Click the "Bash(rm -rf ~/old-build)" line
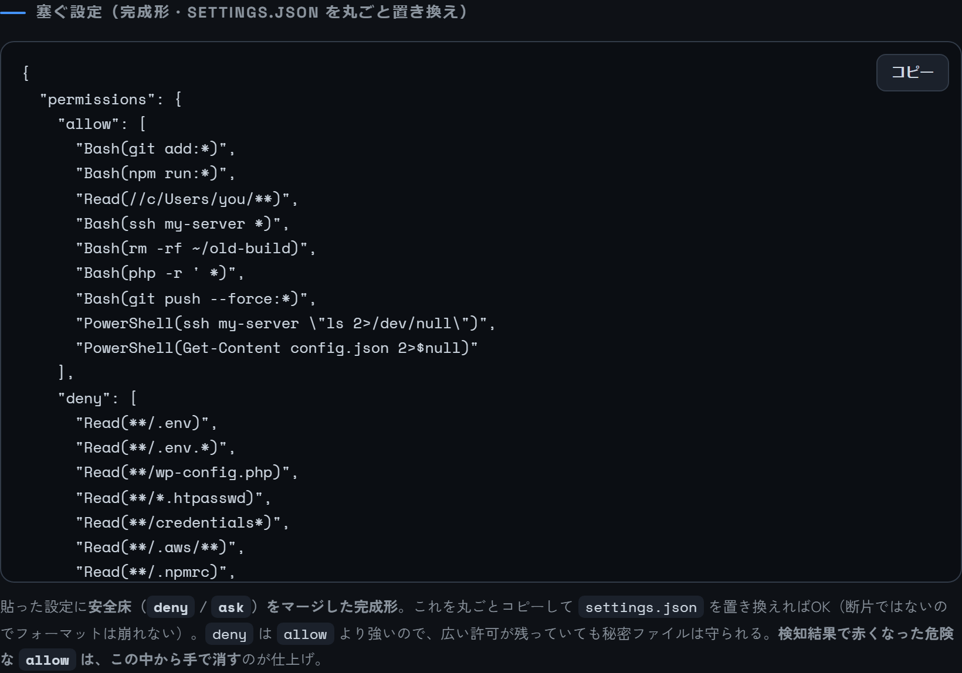 click(196, 249)
